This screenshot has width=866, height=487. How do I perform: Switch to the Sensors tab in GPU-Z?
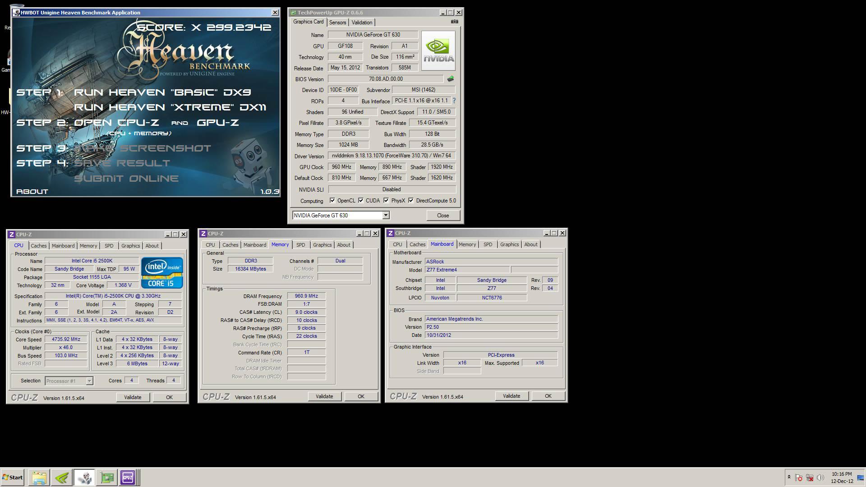click(x=337, y=23)
